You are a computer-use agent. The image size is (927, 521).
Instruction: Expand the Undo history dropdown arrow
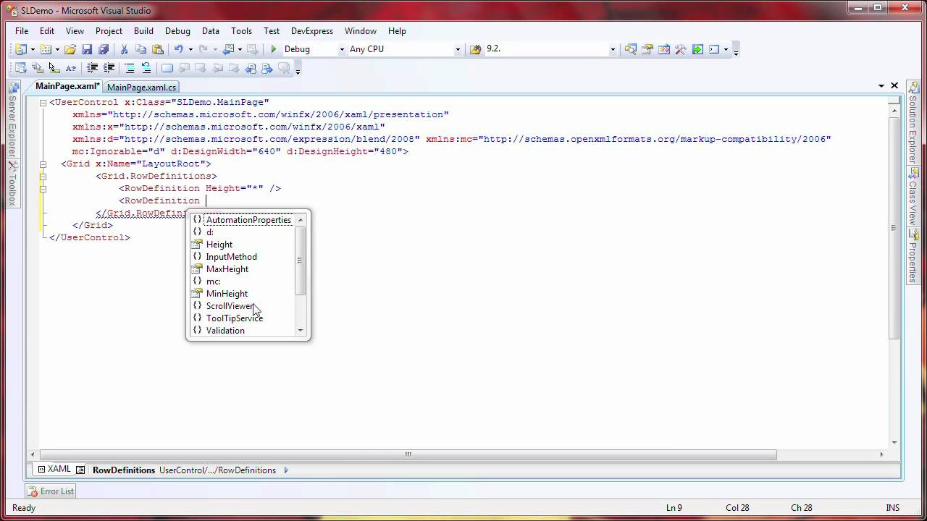coord(190,49)
